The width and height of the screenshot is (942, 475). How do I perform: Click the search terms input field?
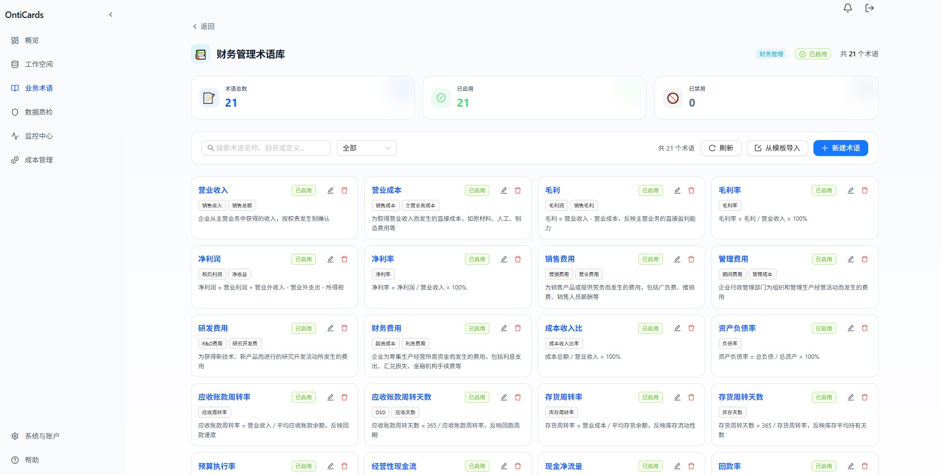(x=266, y=148)
